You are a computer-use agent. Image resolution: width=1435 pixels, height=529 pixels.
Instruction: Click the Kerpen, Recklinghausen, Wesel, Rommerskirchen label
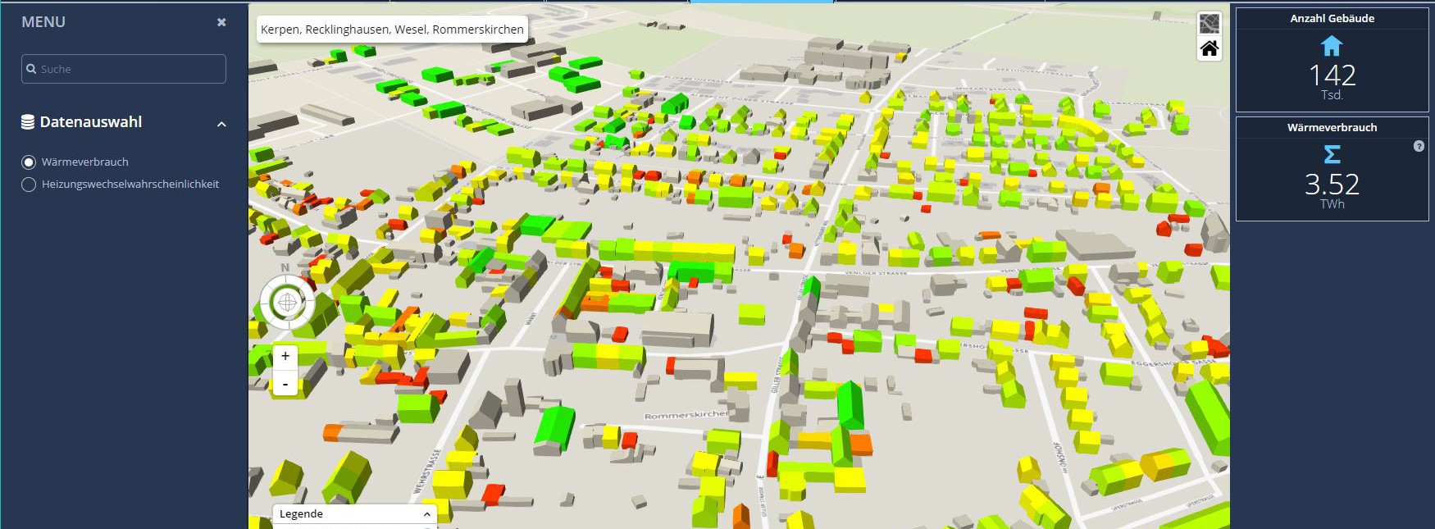pos(392,30)
